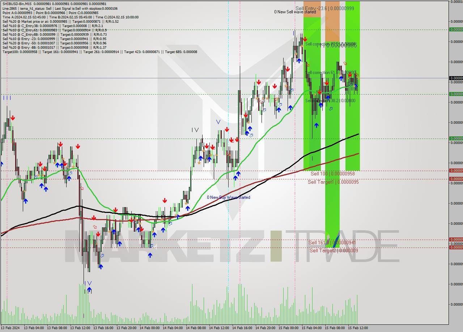
Task: Select the '14 Feb 00:00' time label
Action: (149, 328)
